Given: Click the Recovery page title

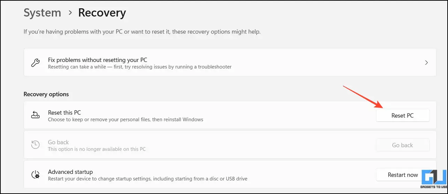Looking at the screenshot, I should (102, 13).
